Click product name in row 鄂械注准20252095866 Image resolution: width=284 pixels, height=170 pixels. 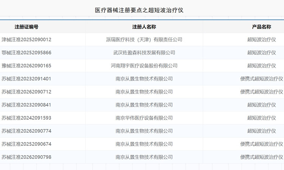262,53
